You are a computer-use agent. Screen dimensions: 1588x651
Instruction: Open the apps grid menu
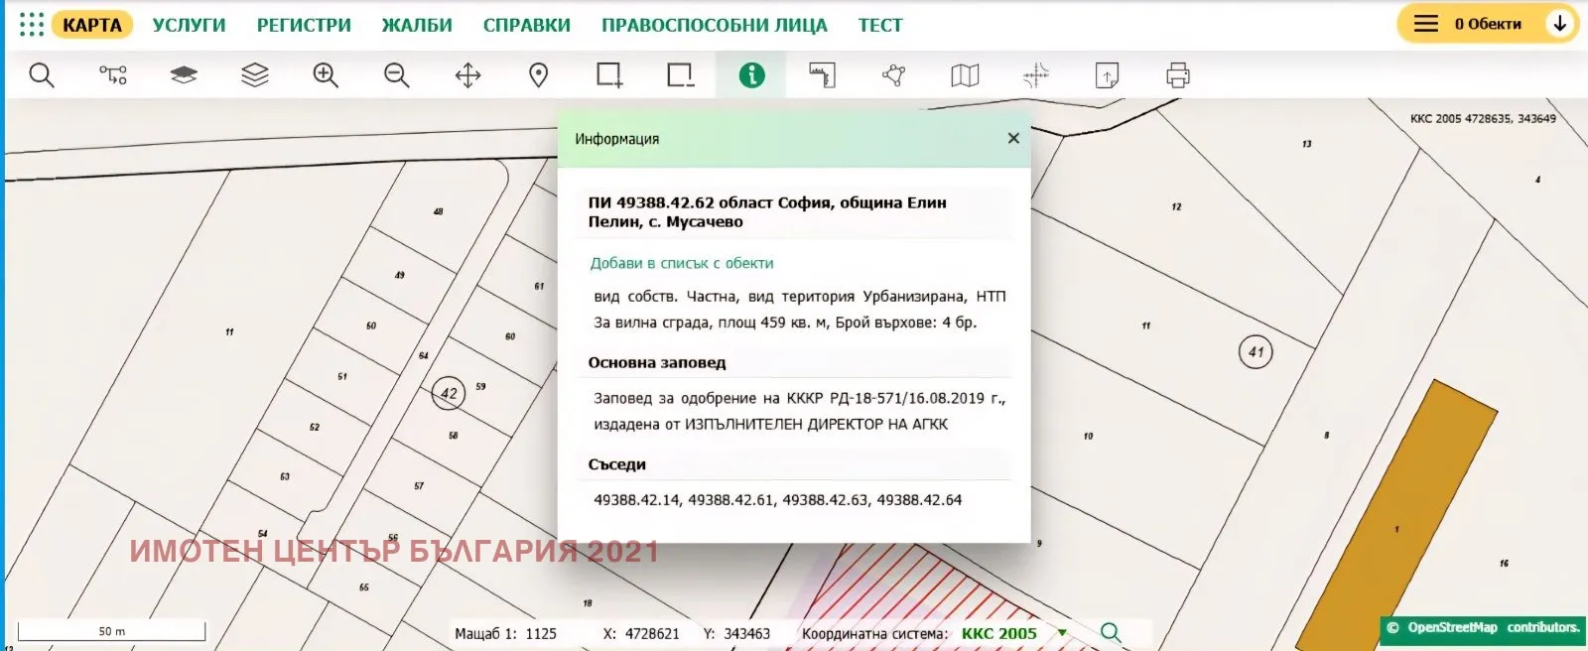click(32, 25)
